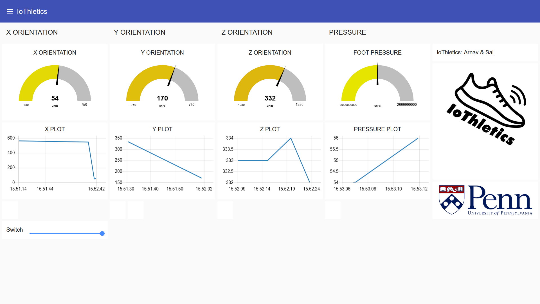Click the Penn shield logo
The image size is (540, 304).
[451, 200]
